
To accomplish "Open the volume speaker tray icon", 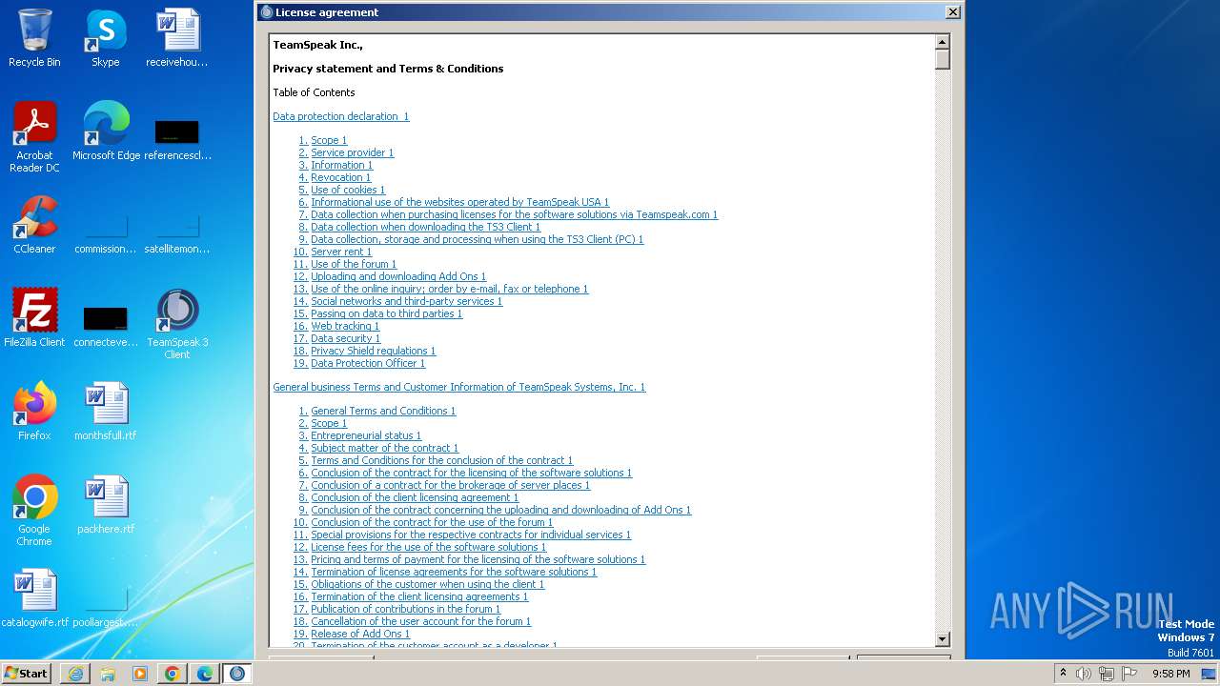I will [x=1084, y=674].
